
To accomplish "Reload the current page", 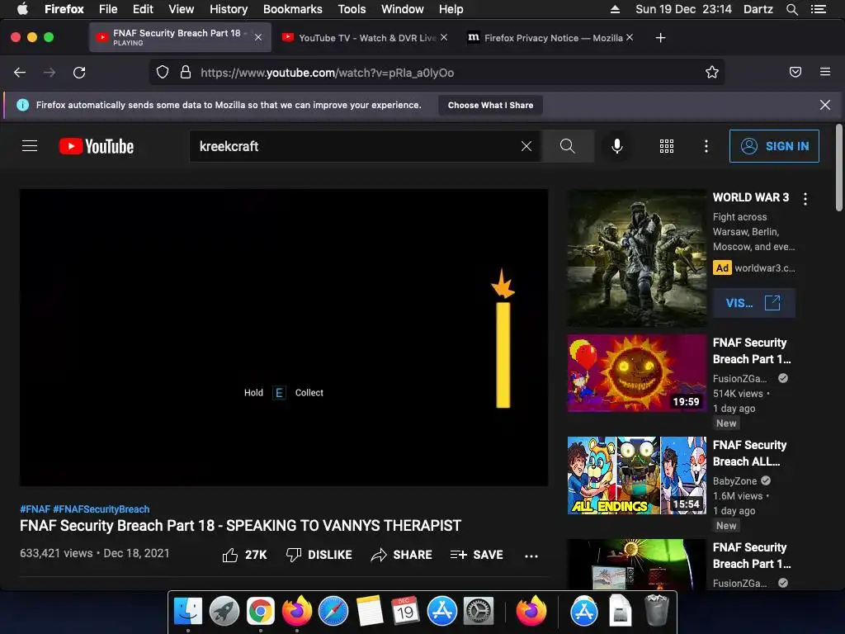I will [79, 73].
